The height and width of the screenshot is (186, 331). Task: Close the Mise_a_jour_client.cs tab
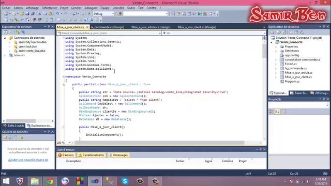coord(87,27)
